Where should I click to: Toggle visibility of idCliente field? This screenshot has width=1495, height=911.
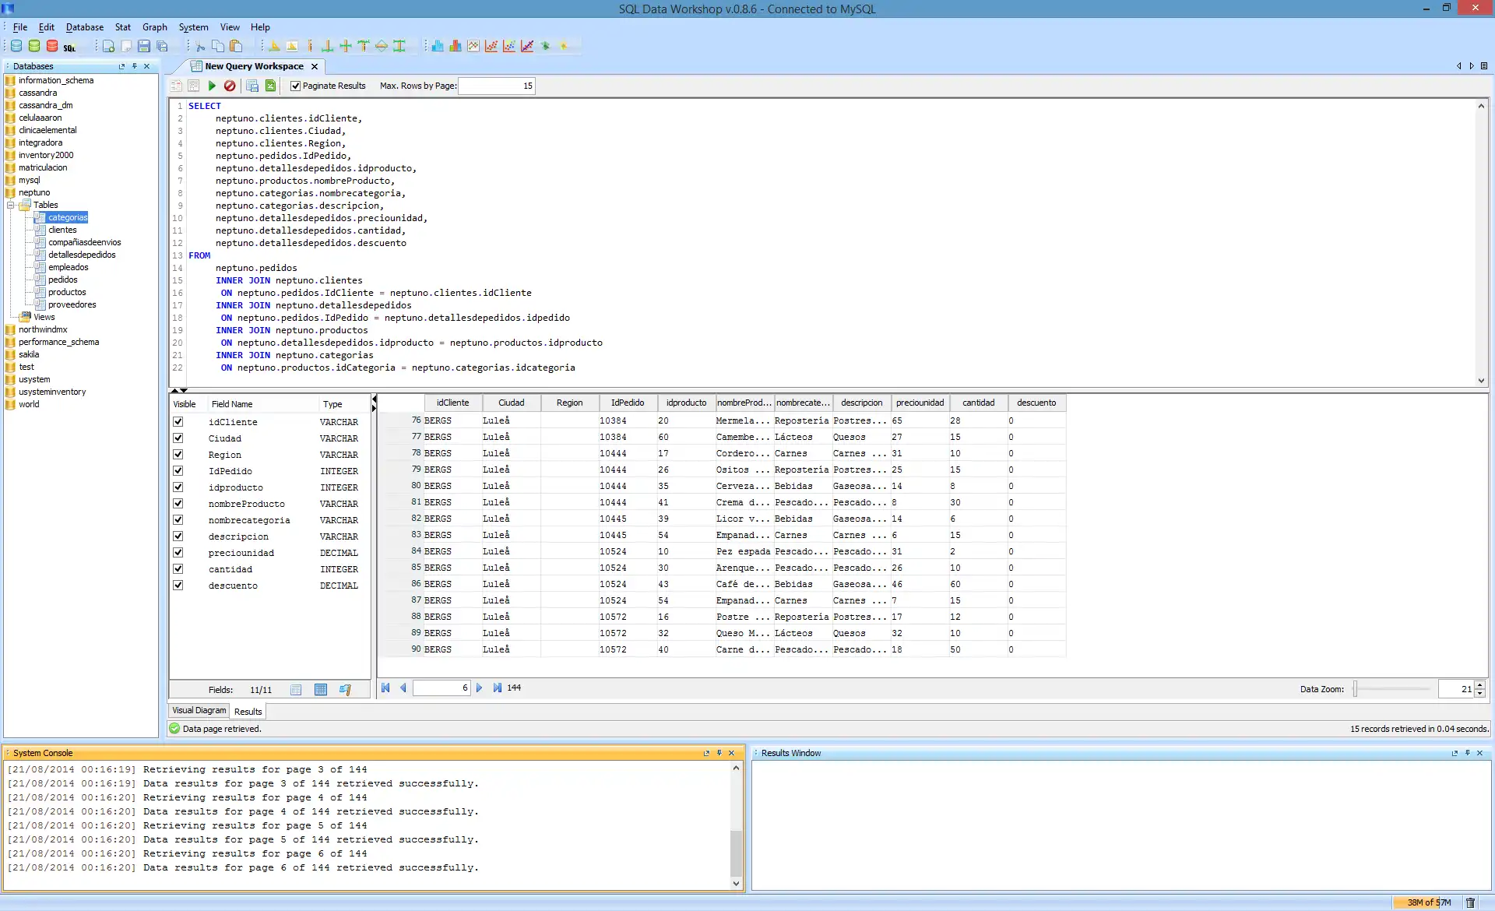178,420
